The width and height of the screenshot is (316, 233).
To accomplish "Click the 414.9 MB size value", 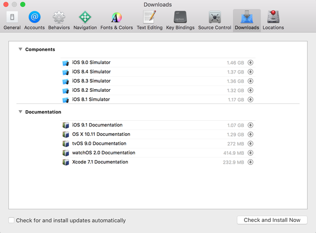I will [233, 153].
